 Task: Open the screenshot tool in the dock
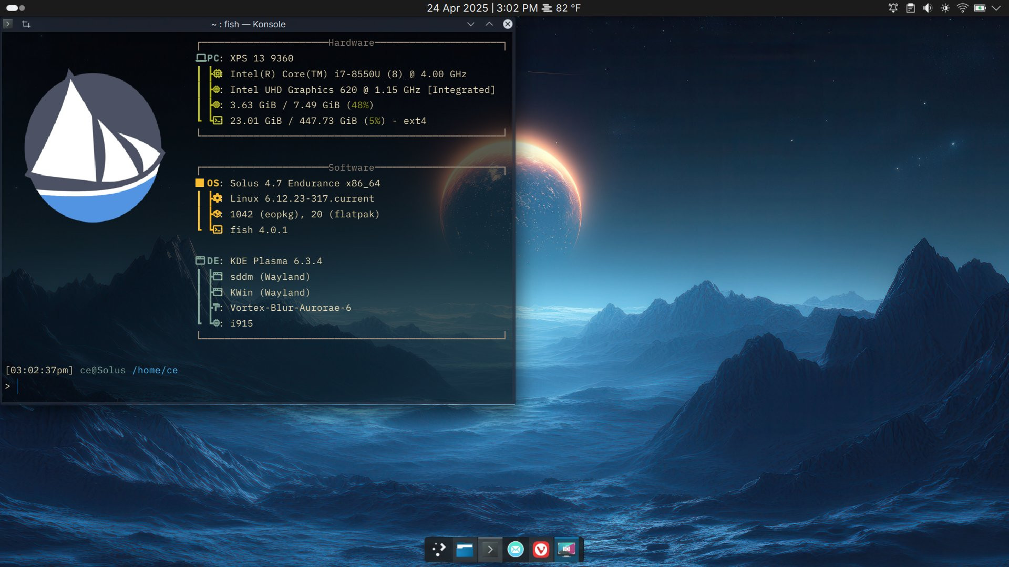[567, 550]
